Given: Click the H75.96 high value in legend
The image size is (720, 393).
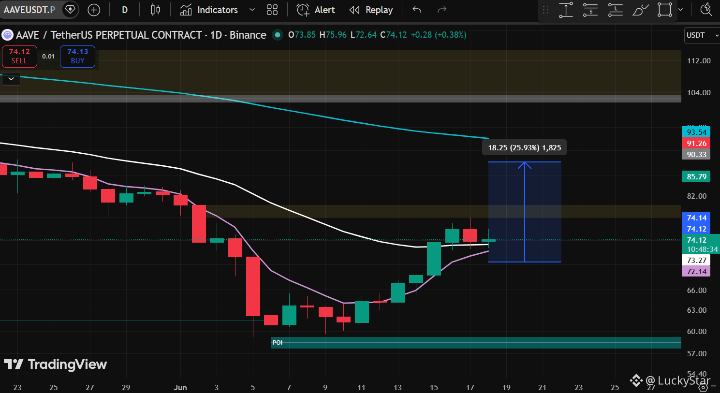Looking at the screenshot, I should [333, 35].
